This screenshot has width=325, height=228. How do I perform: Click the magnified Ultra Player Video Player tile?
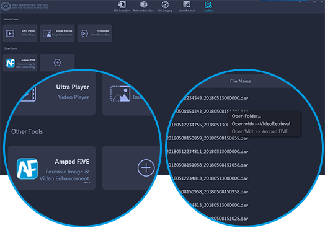[54, 93]
